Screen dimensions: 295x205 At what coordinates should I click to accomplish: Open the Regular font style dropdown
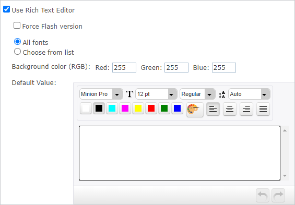coord(197,94)
